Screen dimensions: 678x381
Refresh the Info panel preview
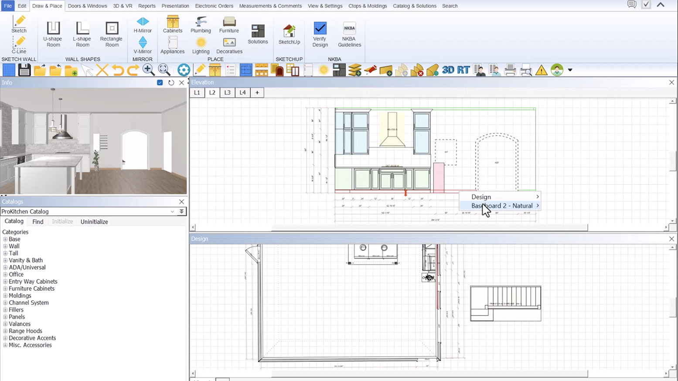tap(171, 82)
